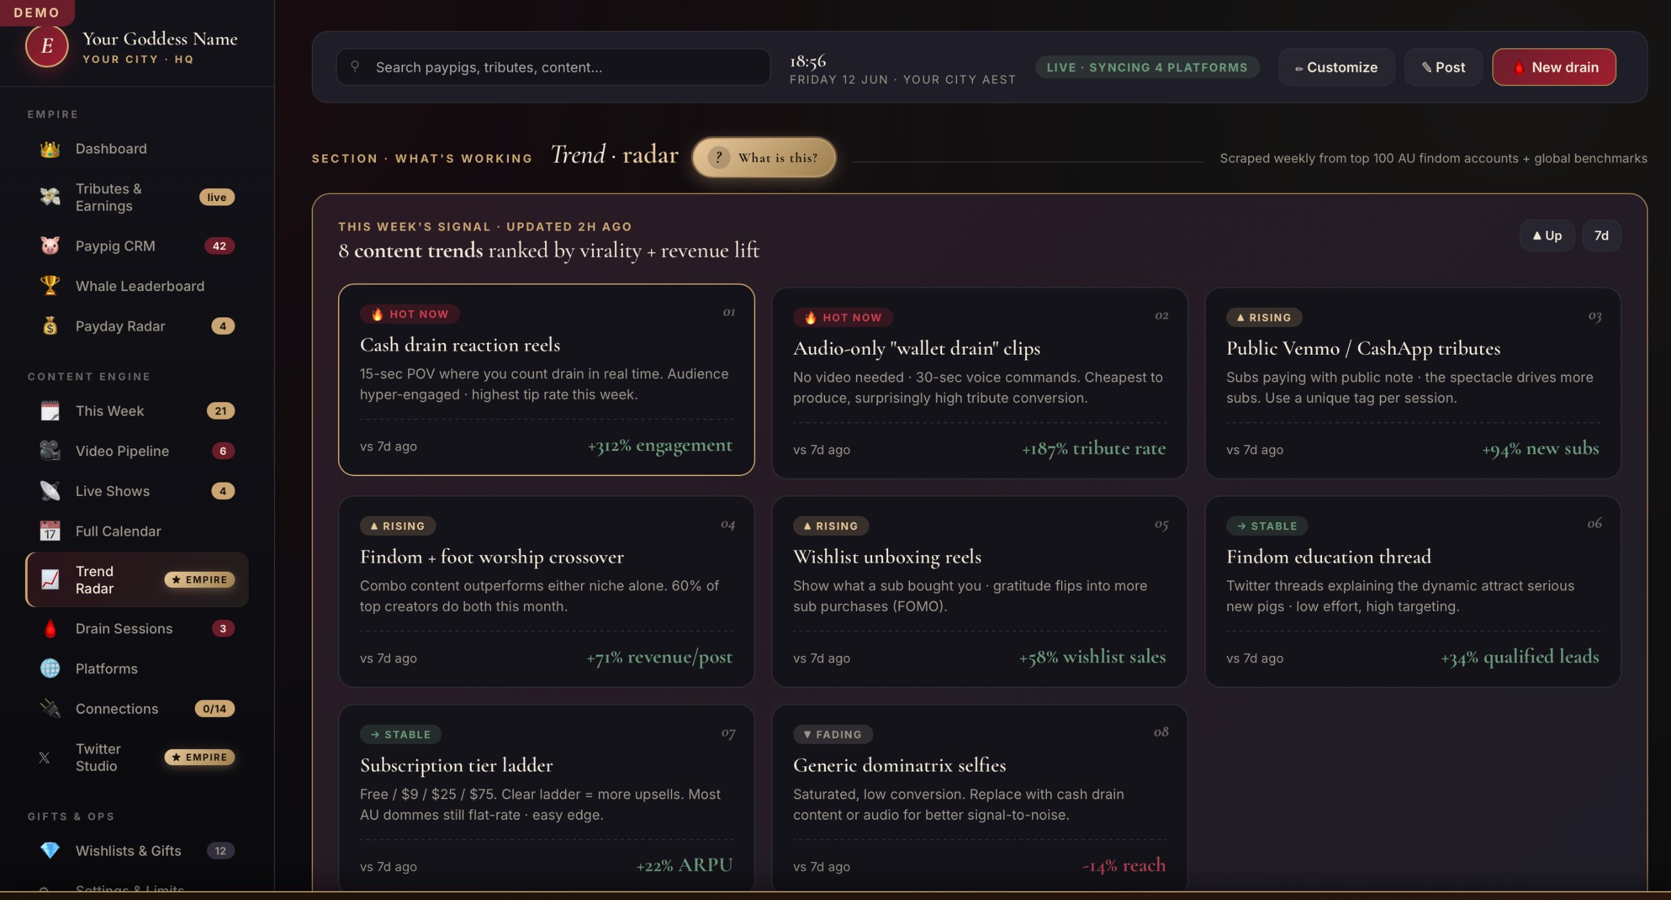
Task: Open Audio-only wallet drain clips card
Action: [x=979, y=384]
